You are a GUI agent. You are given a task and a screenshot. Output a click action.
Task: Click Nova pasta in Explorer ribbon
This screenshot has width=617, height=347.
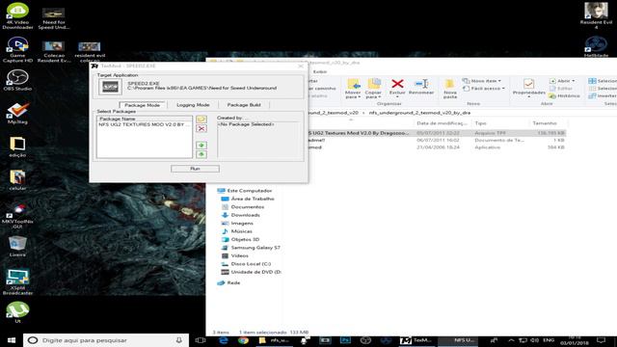(x=450, y=88)
